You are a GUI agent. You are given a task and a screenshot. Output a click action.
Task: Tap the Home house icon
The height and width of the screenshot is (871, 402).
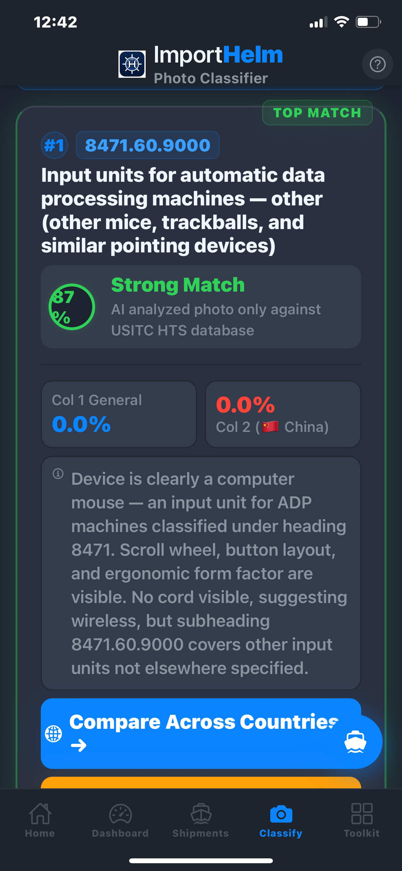[x=40, y=813]
